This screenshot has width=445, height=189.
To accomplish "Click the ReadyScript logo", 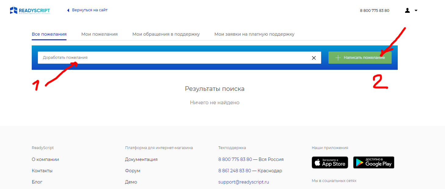I will click(30, 11).
